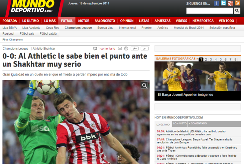
Task: Open the Google Plus icon
Action: [230, 3]
